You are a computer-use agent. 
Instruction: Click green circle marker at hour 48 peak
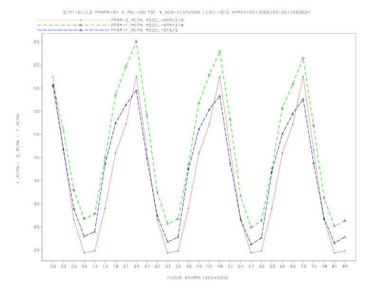click(220, 52)
